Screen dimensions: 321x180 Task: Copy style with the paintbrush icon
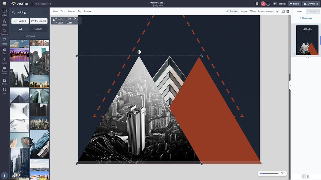[x=278, y=11]
